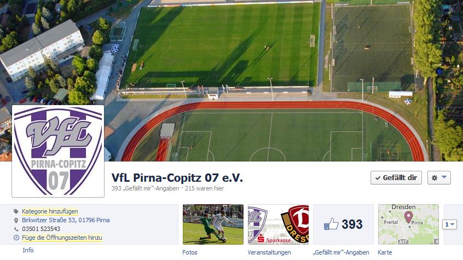463x260 pixels.
Task: Open the football match photo thumbnail
Action: [213, 224]
